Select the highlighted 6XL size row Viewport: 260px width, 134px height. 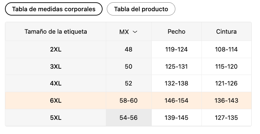tap(128, 100)
